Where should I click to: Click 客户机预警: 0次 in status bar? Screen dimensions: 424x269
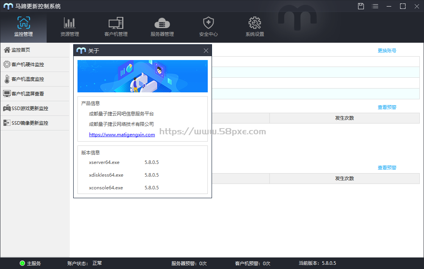click(x=253, y=263)
